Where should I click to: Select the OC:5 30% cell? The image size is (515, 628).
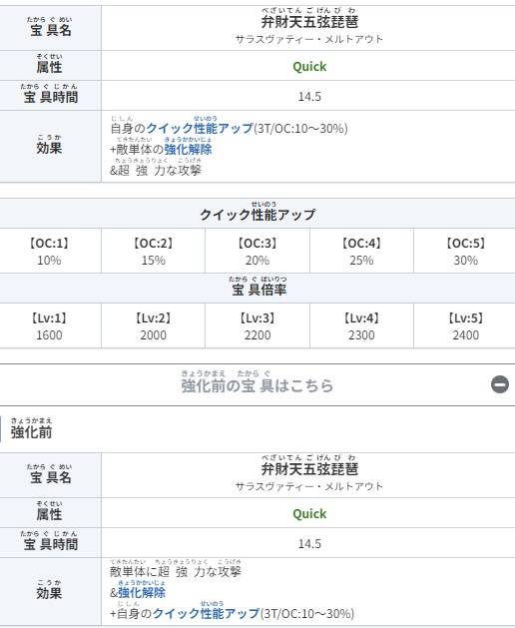464,251
